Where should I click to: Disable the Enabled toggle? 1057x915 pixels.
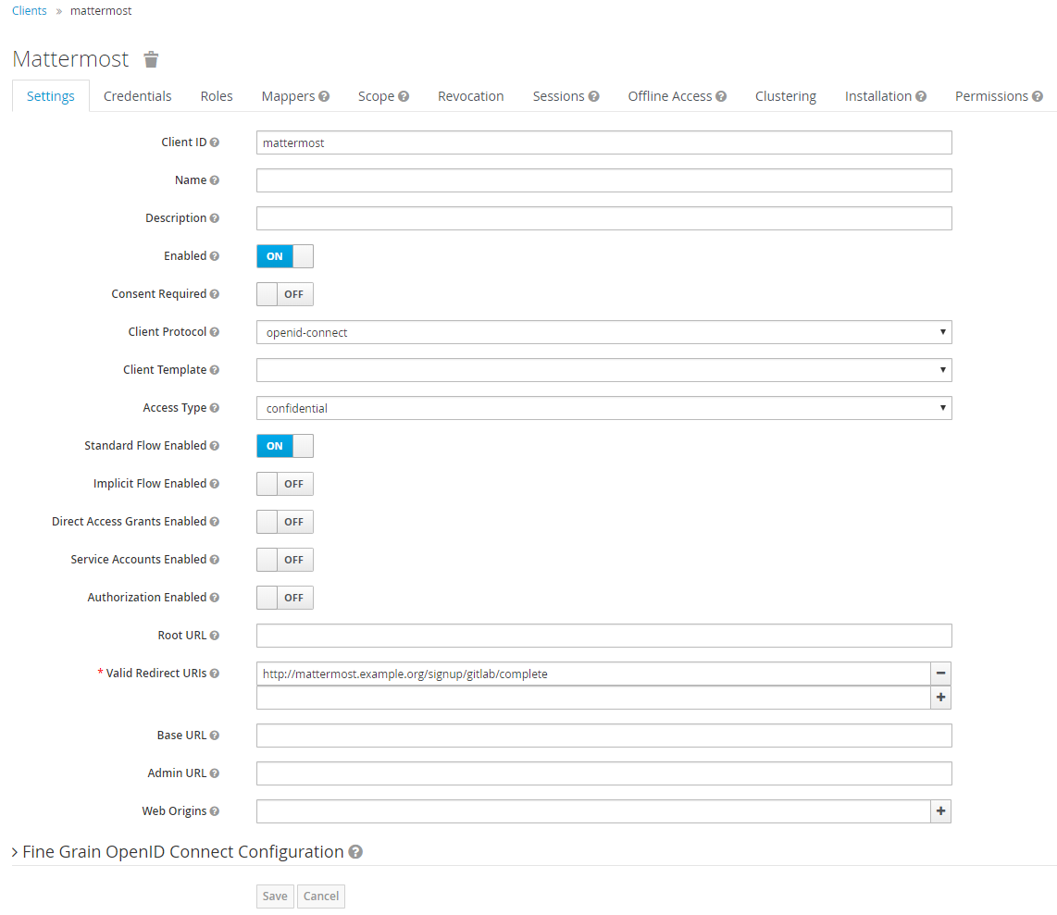point(272,255)
